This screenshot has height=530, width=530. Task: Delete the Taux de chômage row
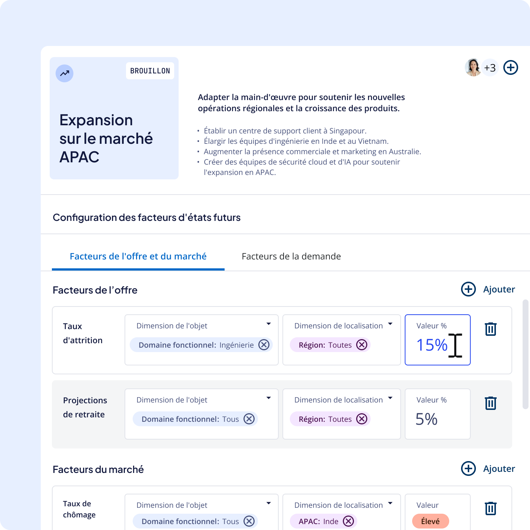point(490,509)
